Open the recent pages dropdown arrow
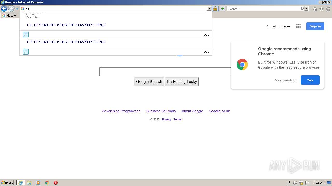Viewport: 332px width, 186px height. (17, 9)
